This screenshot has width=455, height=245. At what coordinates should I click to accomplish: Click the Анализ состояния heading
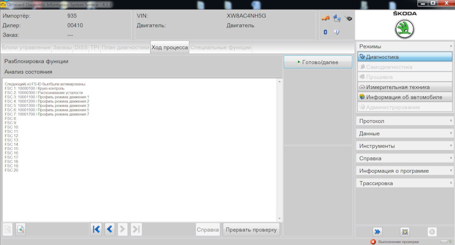[x=28, y=72]
